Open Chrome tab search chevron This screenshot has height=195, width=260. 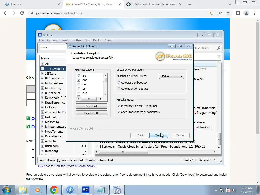230,5
